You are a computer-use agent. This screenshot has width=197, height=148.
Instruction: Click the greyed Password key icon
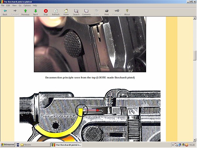pyautogui.click(x=117, y=12)
